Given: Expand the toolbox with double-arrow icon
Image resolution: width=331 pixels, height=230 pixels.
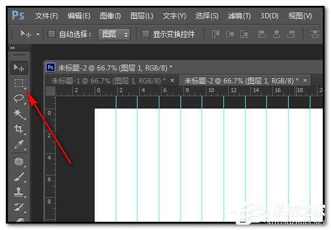Looking at the screenshot, I should (13, 48).
